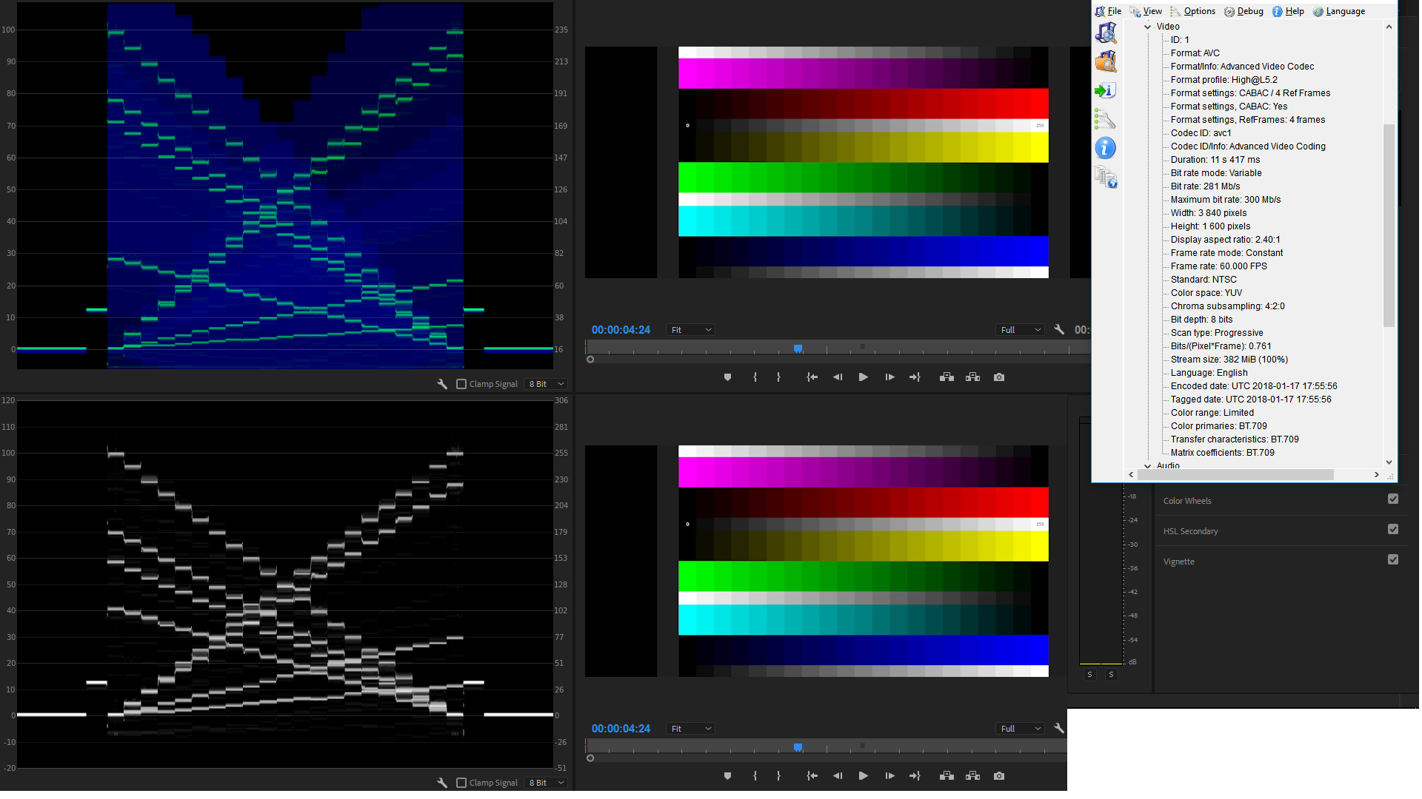The image size is (1422, 799).
Task: Open the Color Wheels section
Action: click(1187, 501)
